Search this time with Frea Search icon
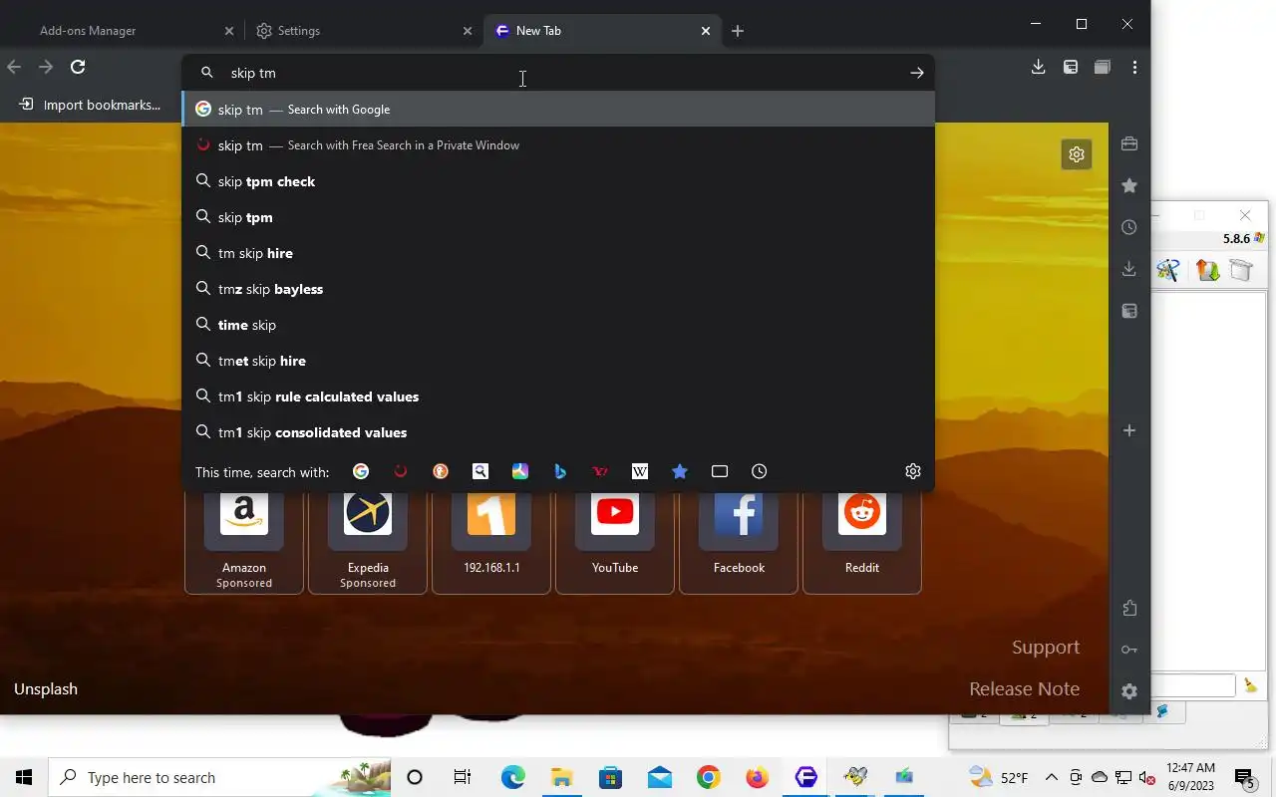The height and width of the screenshot is (797, 1276). (x=401, y=471)
